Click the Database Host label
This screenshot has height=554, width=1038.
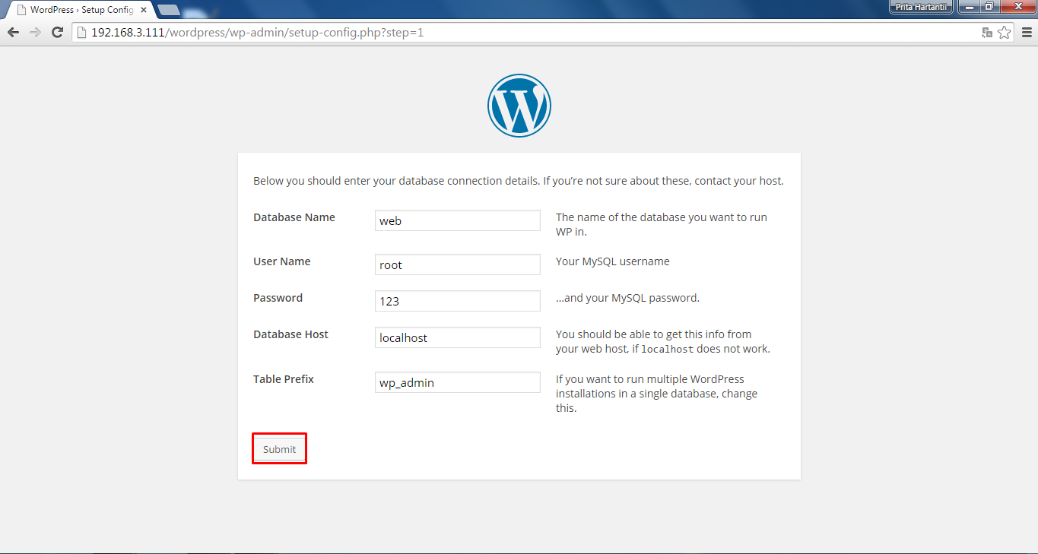[x=290, y=334]
